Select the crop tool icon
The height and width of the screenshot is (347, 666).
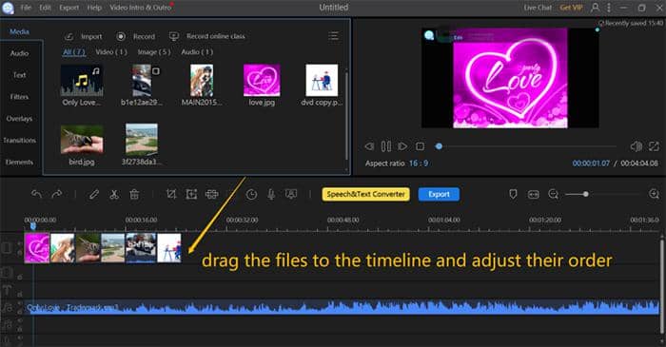pos(171,194)
